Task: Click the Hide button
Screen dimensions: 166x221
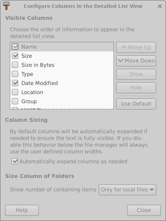Action: [136, 88]
